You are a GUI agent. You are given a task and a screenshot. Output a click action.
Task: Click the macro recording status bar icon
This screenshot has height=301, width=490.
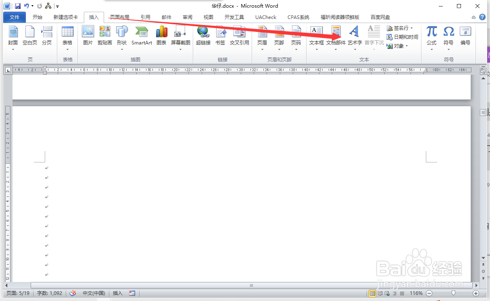[132, 293]
